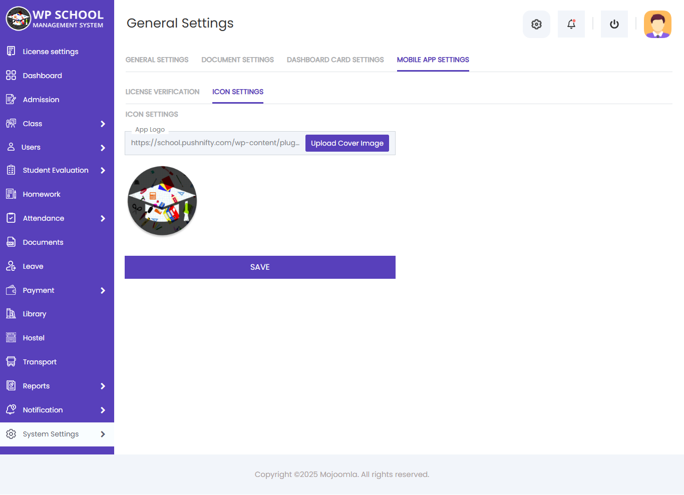Click the Student Evaluation icon
The height and width of the screenshot is (495, 684).
[11, 170]
